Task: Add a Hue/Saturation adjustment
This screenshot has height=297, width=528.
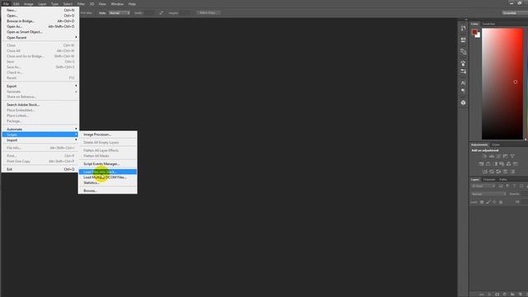Action: coord(481,164)
